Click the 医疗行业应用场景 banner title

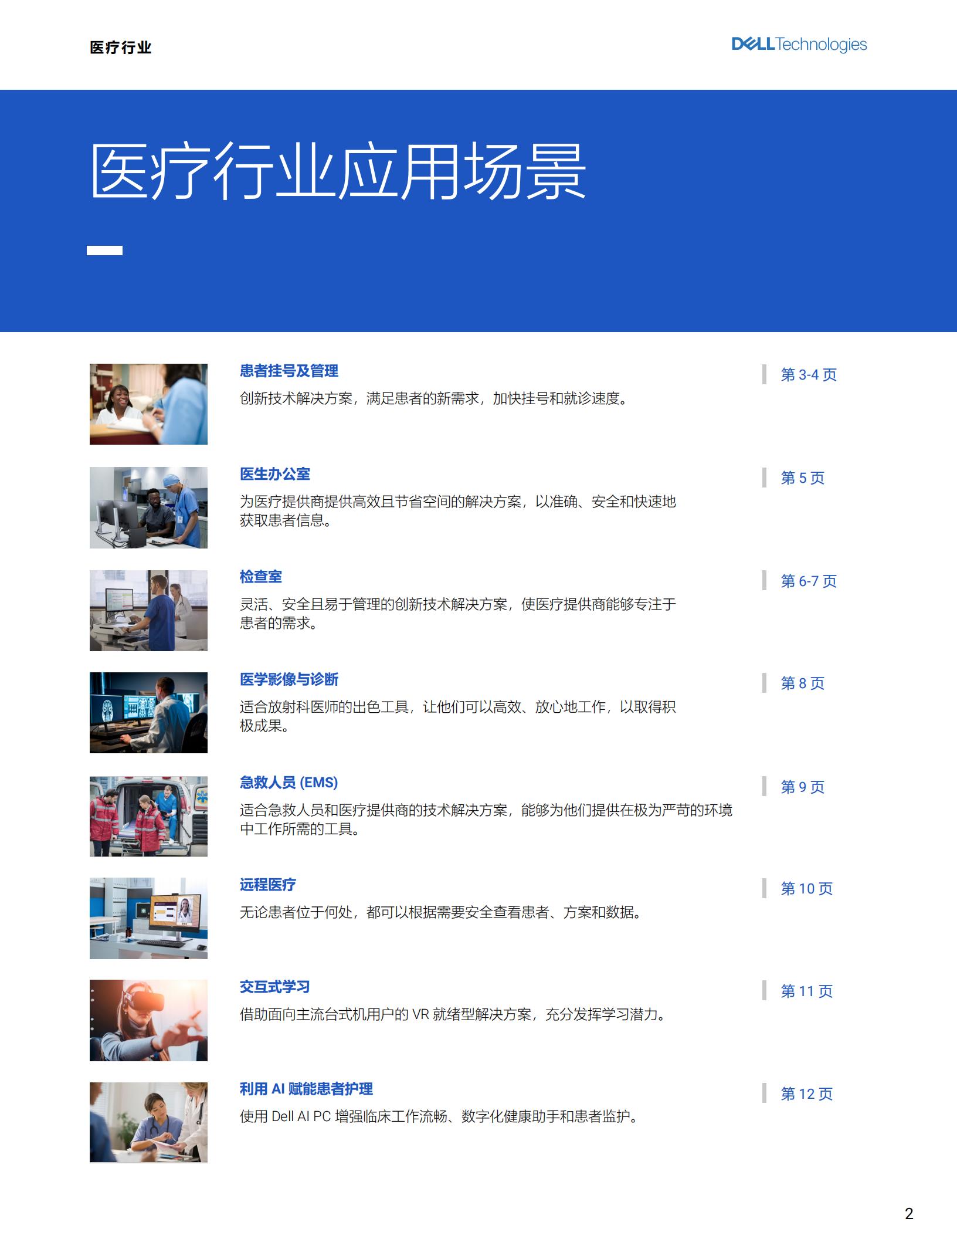[x=338, y=171]
